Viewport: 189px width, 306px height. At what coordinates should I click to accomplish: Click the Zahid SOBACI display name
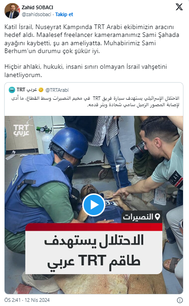pyautogui.click(x=37, y=7)
